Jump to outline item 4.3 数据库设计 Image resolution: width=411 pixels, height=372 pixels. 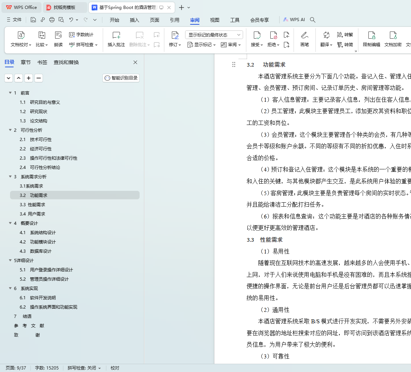[x=35, y=251]
